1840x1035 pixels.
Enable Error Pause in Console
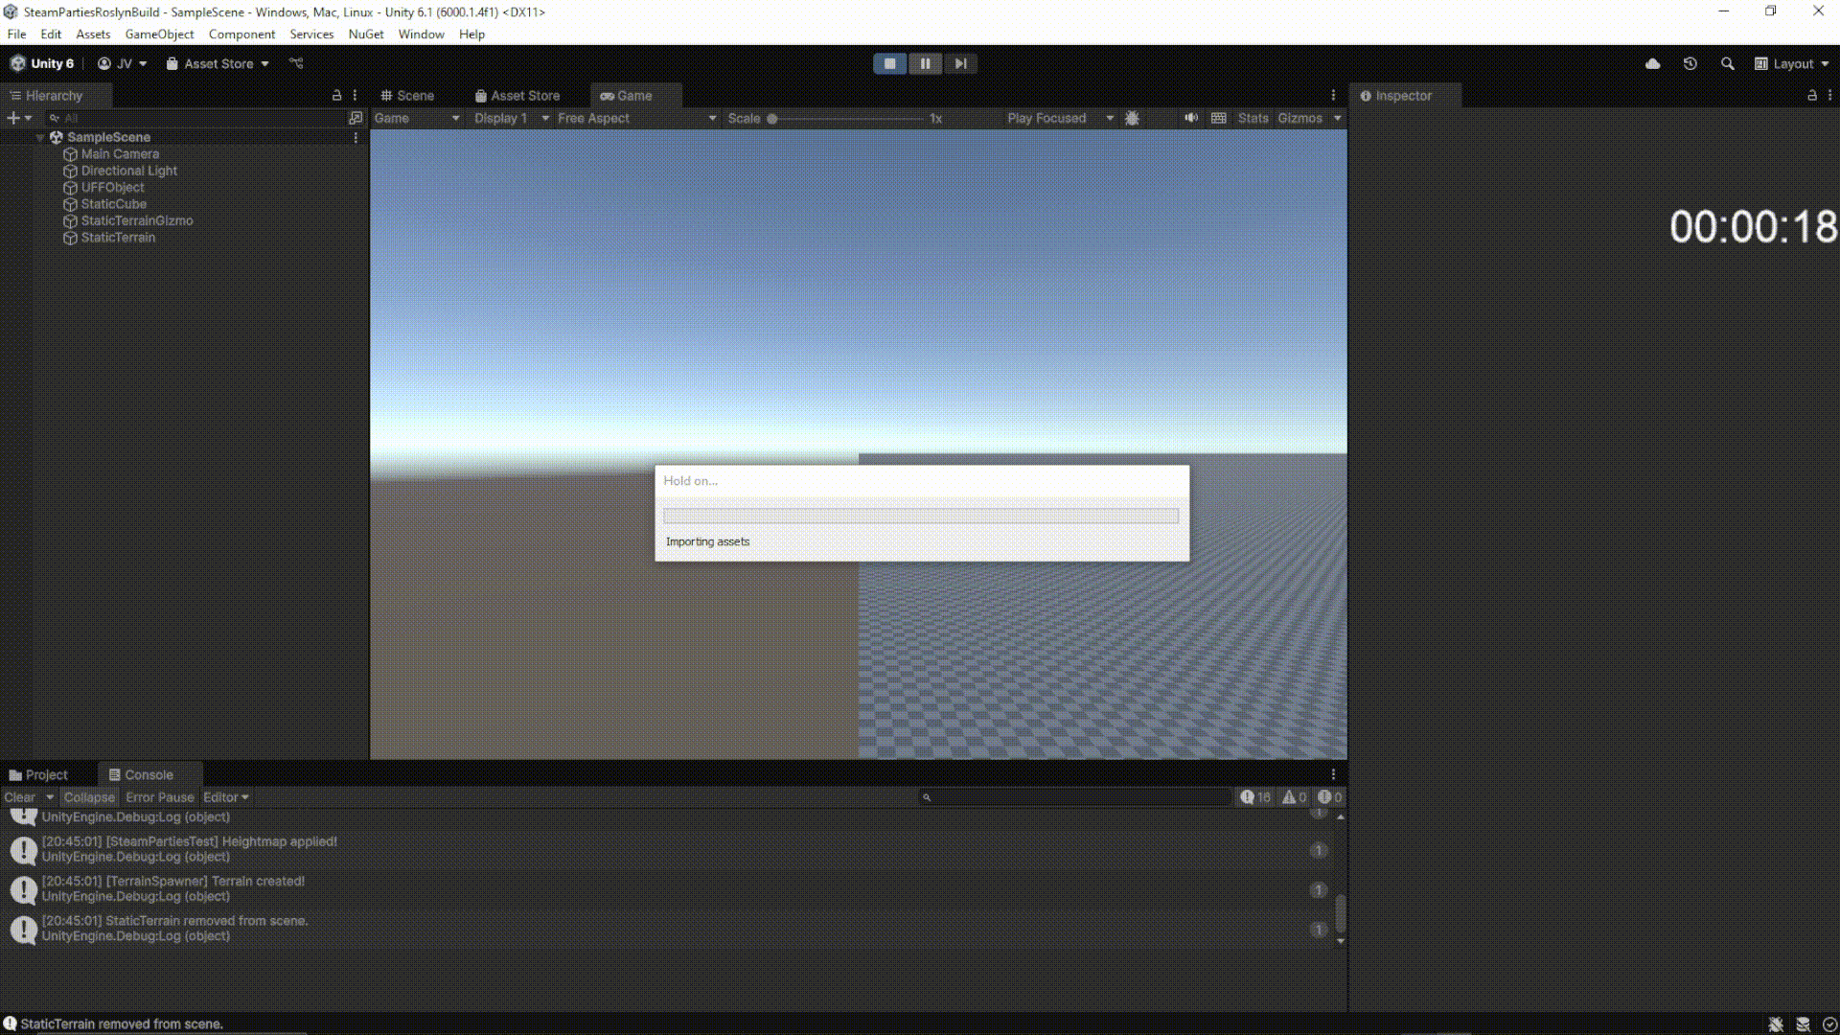(159, 797)
